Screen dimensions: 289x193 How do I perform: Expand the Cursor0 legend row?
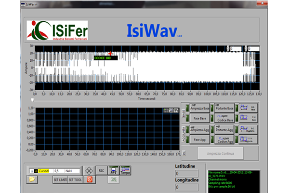click(32, 171)
